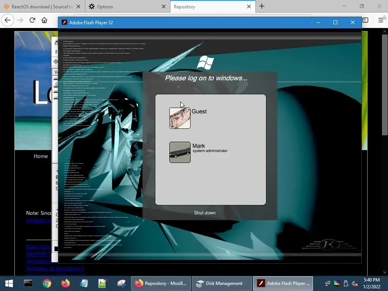Open the Windows Start menu
Viewport: 388px width, 291px height.
[9, 283]
